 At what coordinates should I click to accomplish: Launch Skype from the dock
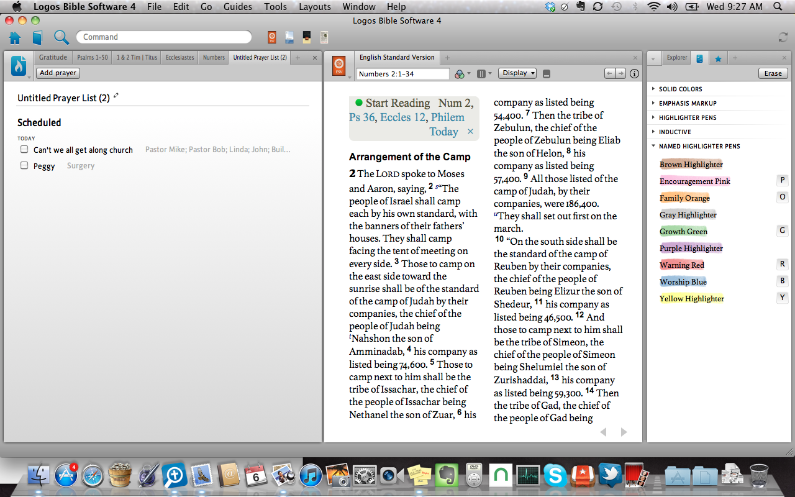[x=555, y=476]
